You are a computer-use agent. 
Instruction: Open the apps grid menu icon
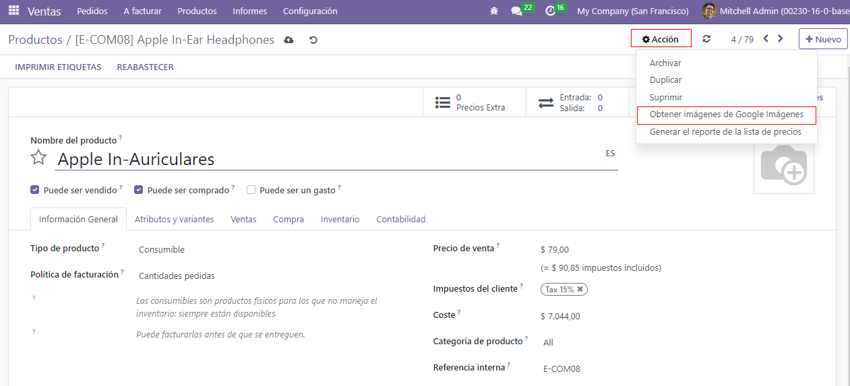click(x=13, y=11)
